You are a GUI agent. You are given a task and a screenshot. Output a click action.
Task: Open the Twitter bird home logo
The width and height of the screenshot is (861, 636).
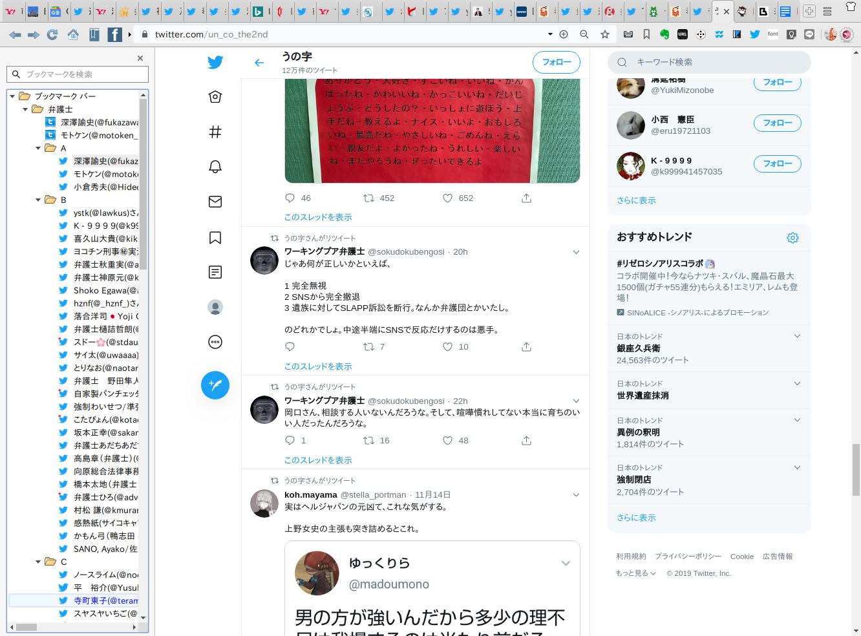tap(215, 62)
